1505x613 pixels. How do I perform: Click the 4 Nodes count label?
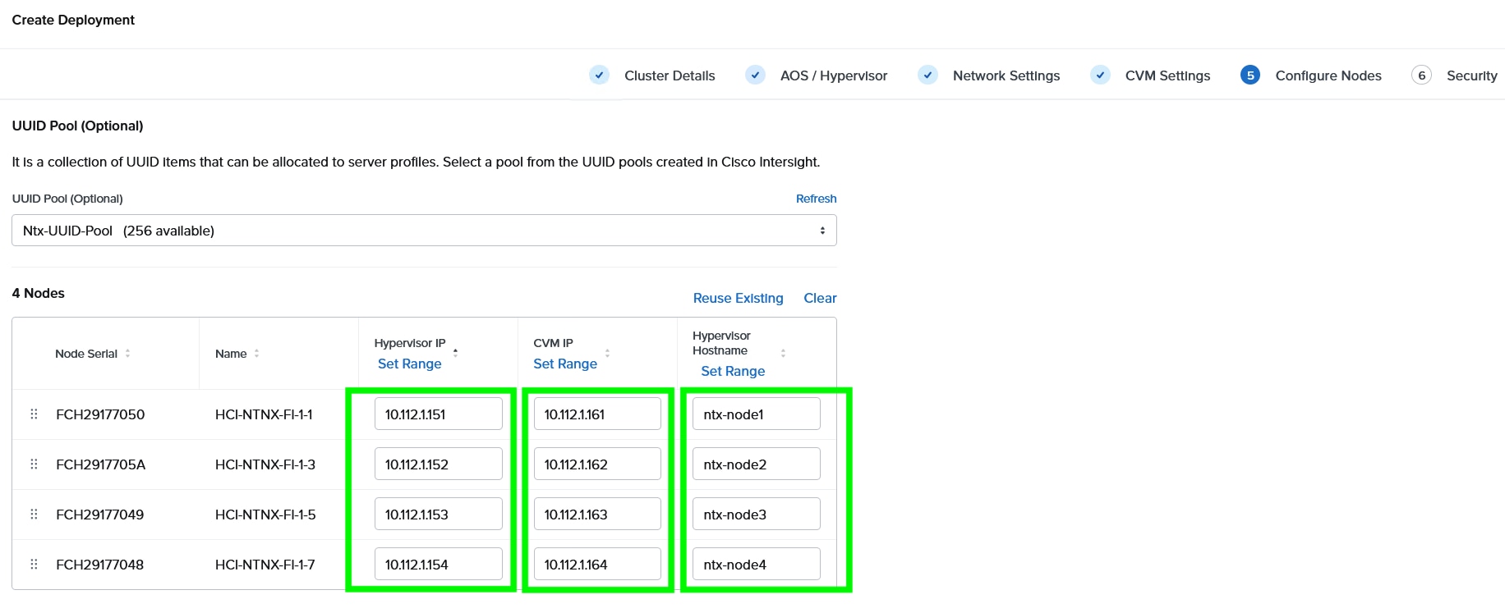(38, 293)
